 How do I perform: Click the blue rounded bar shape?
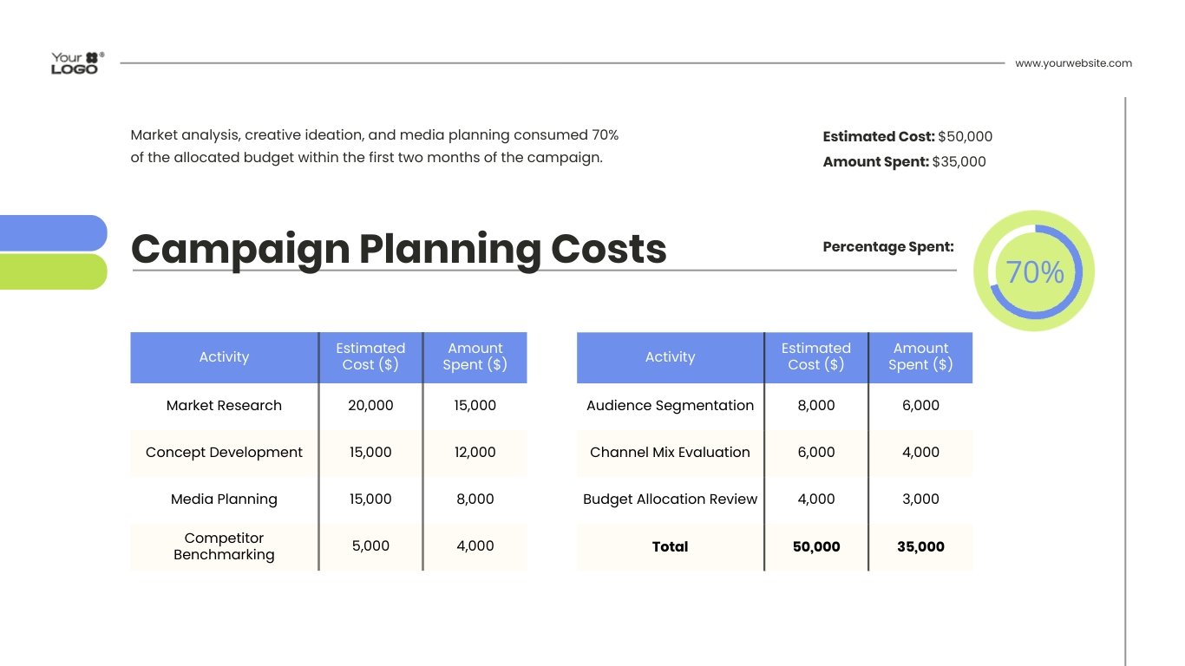(x=52, y=232)
